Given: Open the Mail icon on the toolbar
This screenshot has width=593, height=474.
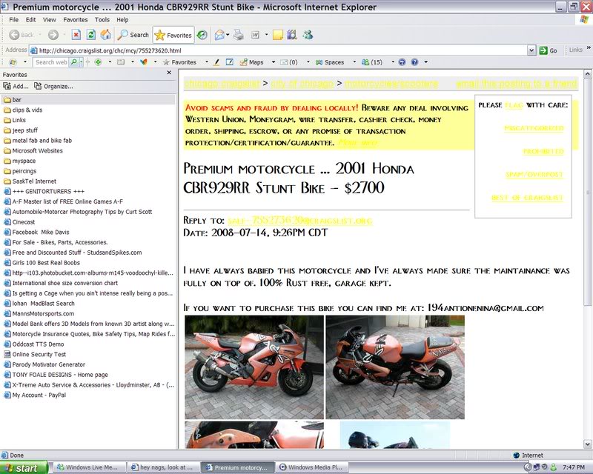Looking at the screenshot, I should point(220,34).
